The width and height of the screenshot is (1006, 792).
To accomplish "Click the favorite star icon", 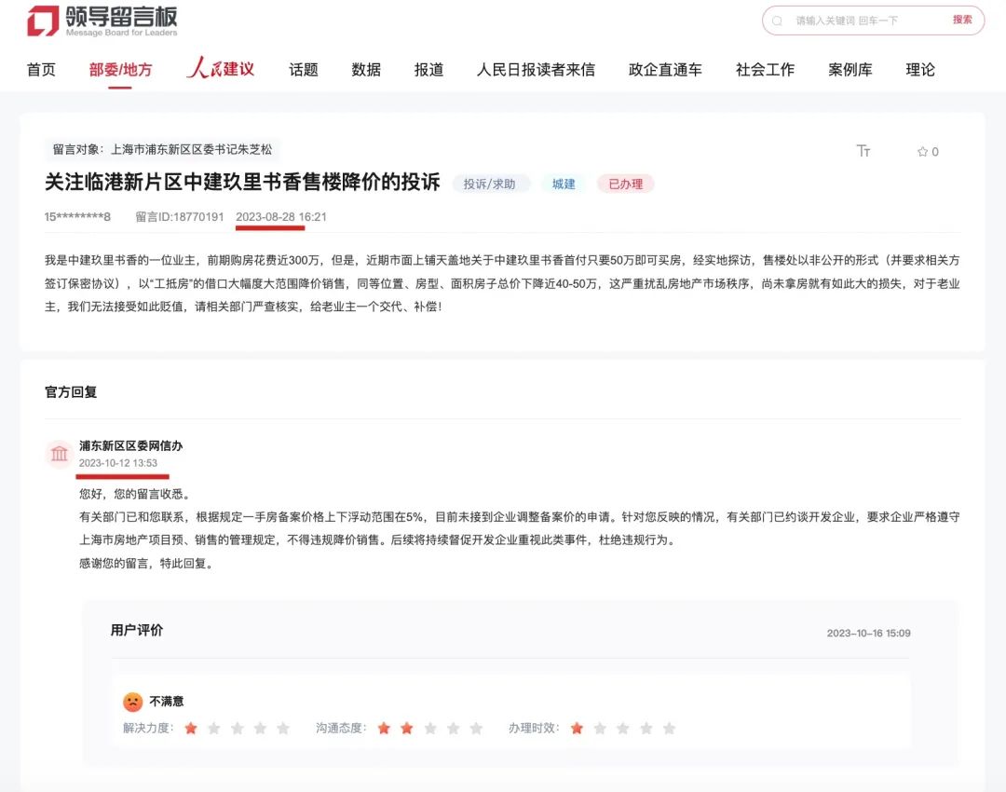I will 922,152.
